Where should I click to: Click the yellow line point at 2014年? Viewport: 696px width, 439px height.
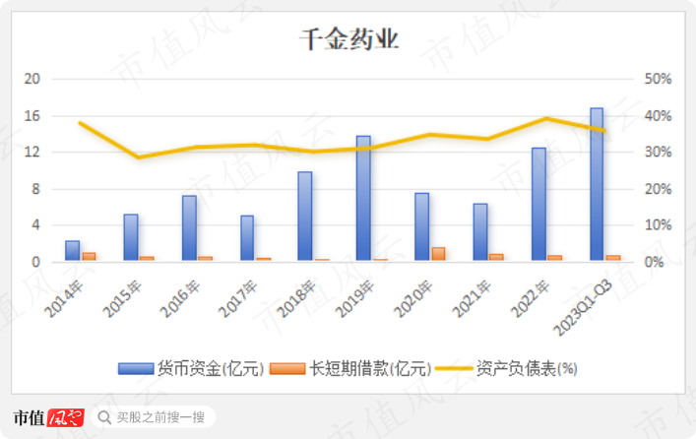[x=81, y=123]
